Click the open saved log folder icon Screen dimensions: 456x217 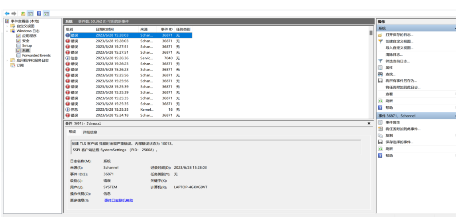point(380,35)
